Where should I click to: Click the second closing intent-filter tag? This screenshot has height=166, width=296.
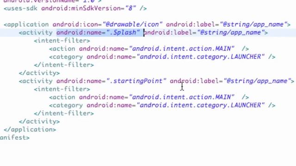pos(64,113)
